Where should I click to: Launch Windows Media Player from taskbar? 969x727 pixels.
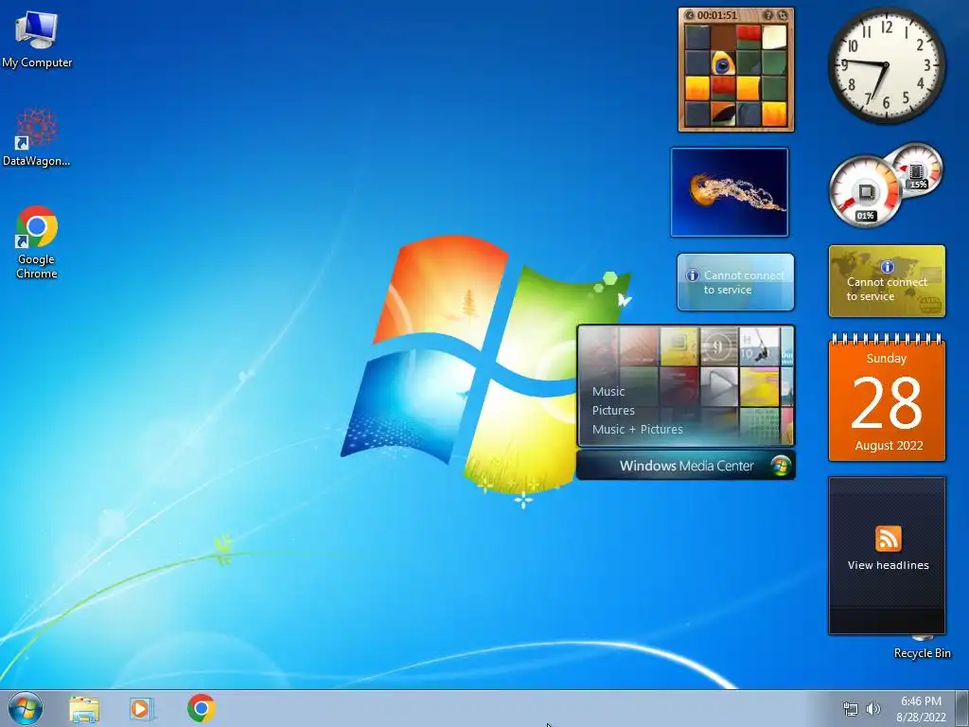[142, 708]
